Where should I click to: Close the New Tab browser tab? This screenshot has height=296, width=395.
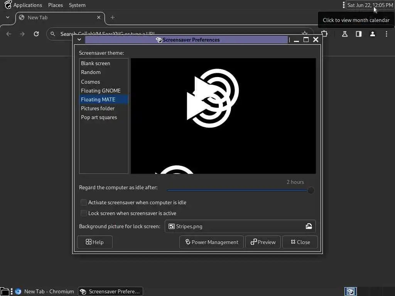click(x=99, y=17)
